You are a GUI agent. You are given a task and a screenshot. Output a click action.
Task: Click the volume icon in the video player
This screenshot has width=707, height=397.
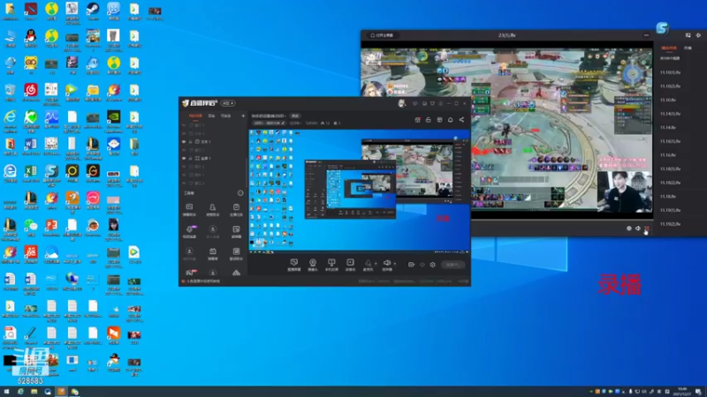pos(638,228)
